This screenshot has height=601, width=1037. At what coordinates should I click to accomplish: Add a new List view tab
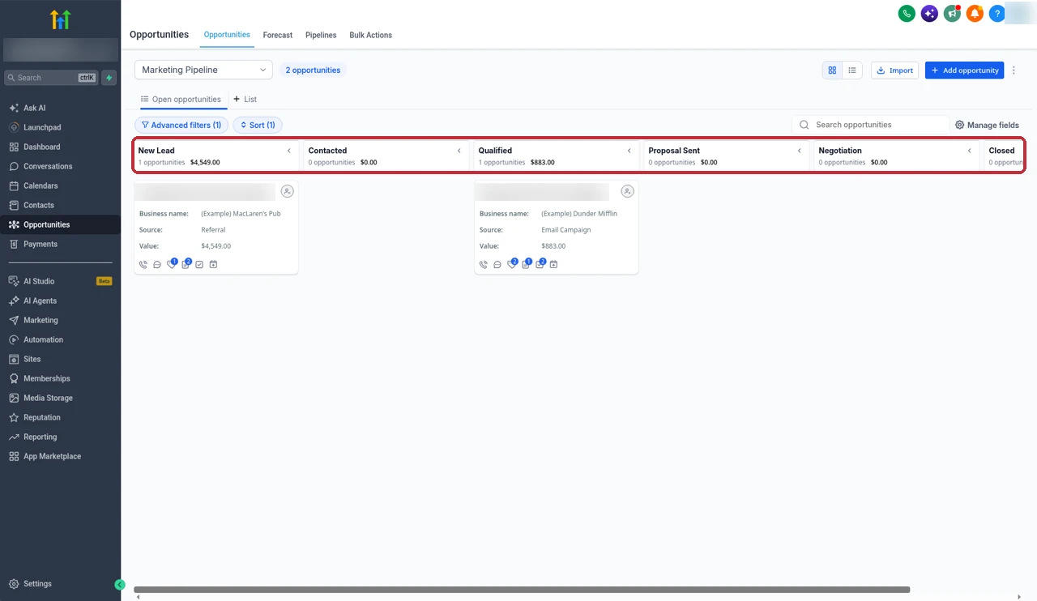[245, 100]
